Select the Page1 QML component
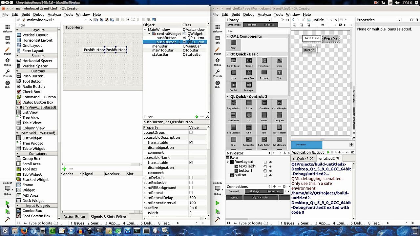Viewport: 420px width, 236px height. click(x=233, y=44)
